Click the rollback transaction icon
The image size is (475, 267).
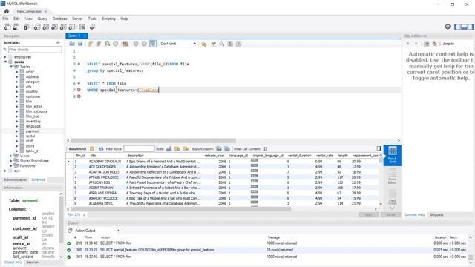(144, 44)
